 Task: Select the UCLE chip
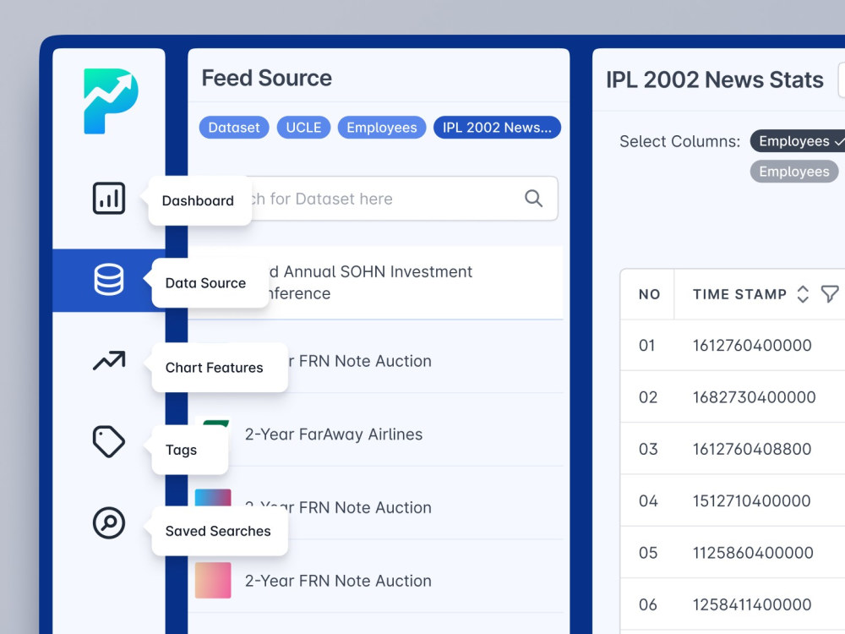303,128
